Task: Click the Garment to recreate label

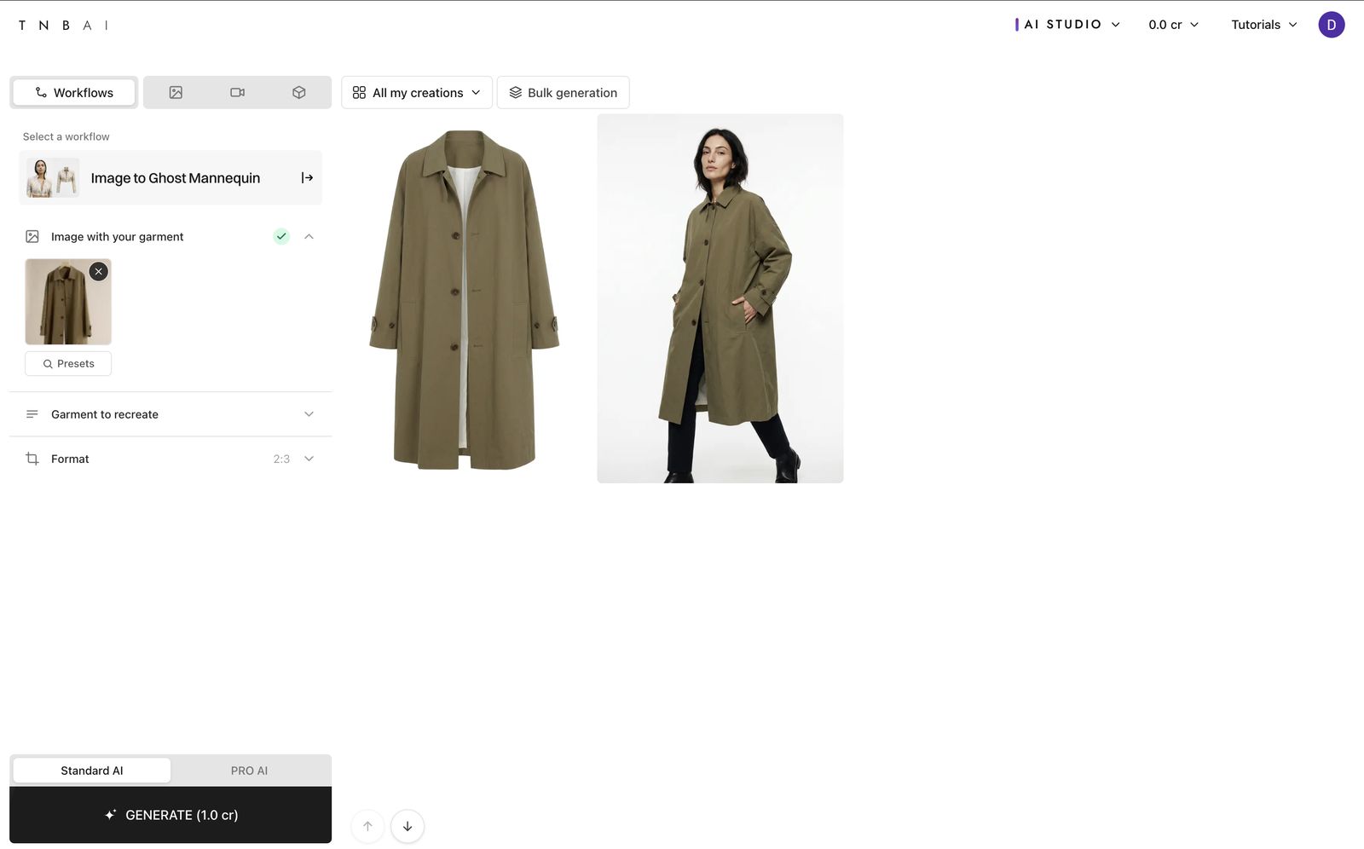Action: (105, 414)
